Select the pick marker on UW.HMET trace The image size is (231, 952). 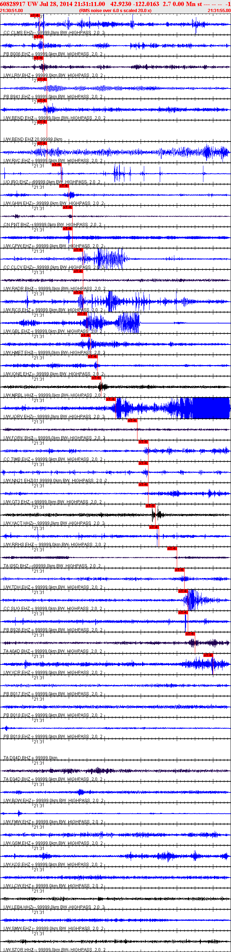point(85,335)
